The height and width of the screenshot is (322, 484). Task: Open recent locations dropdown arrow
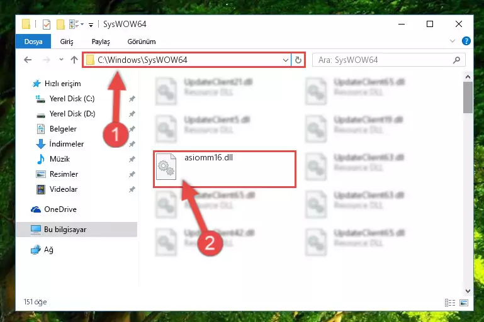coord(61,60)
